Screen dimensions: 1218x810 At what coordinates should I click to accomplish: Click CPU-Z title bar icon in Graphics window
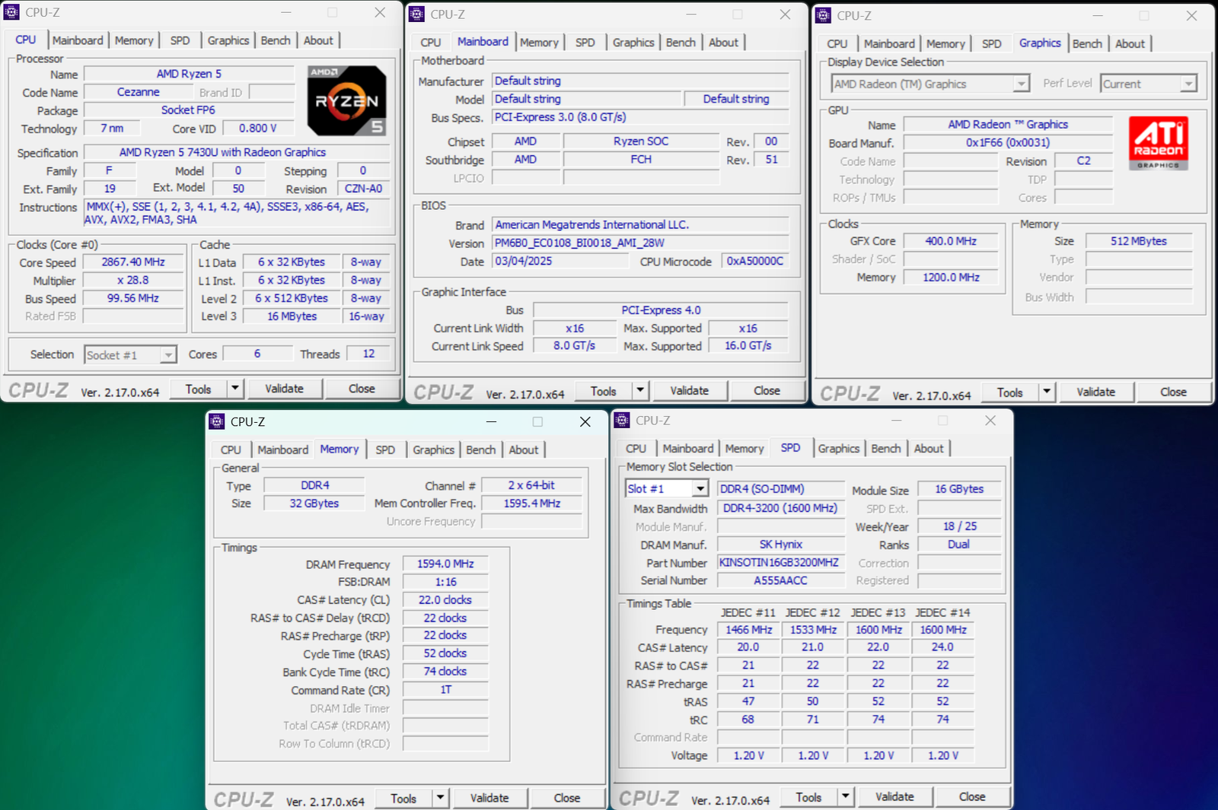tap(823, 15)
